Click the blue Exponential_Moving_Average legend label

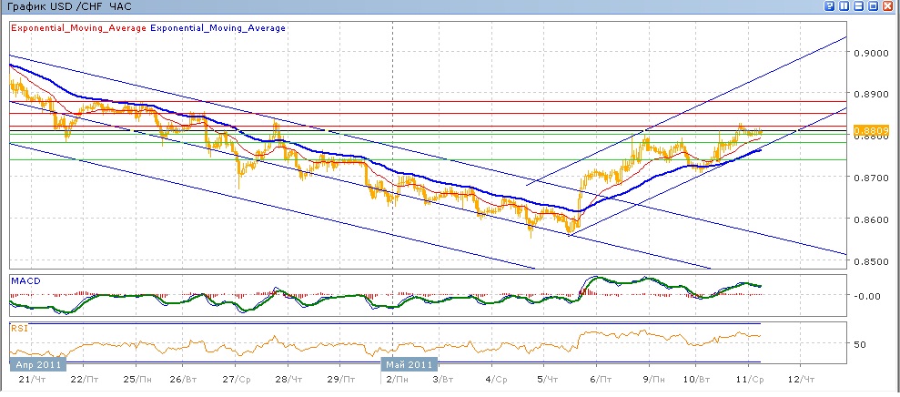tap(218, 28)
